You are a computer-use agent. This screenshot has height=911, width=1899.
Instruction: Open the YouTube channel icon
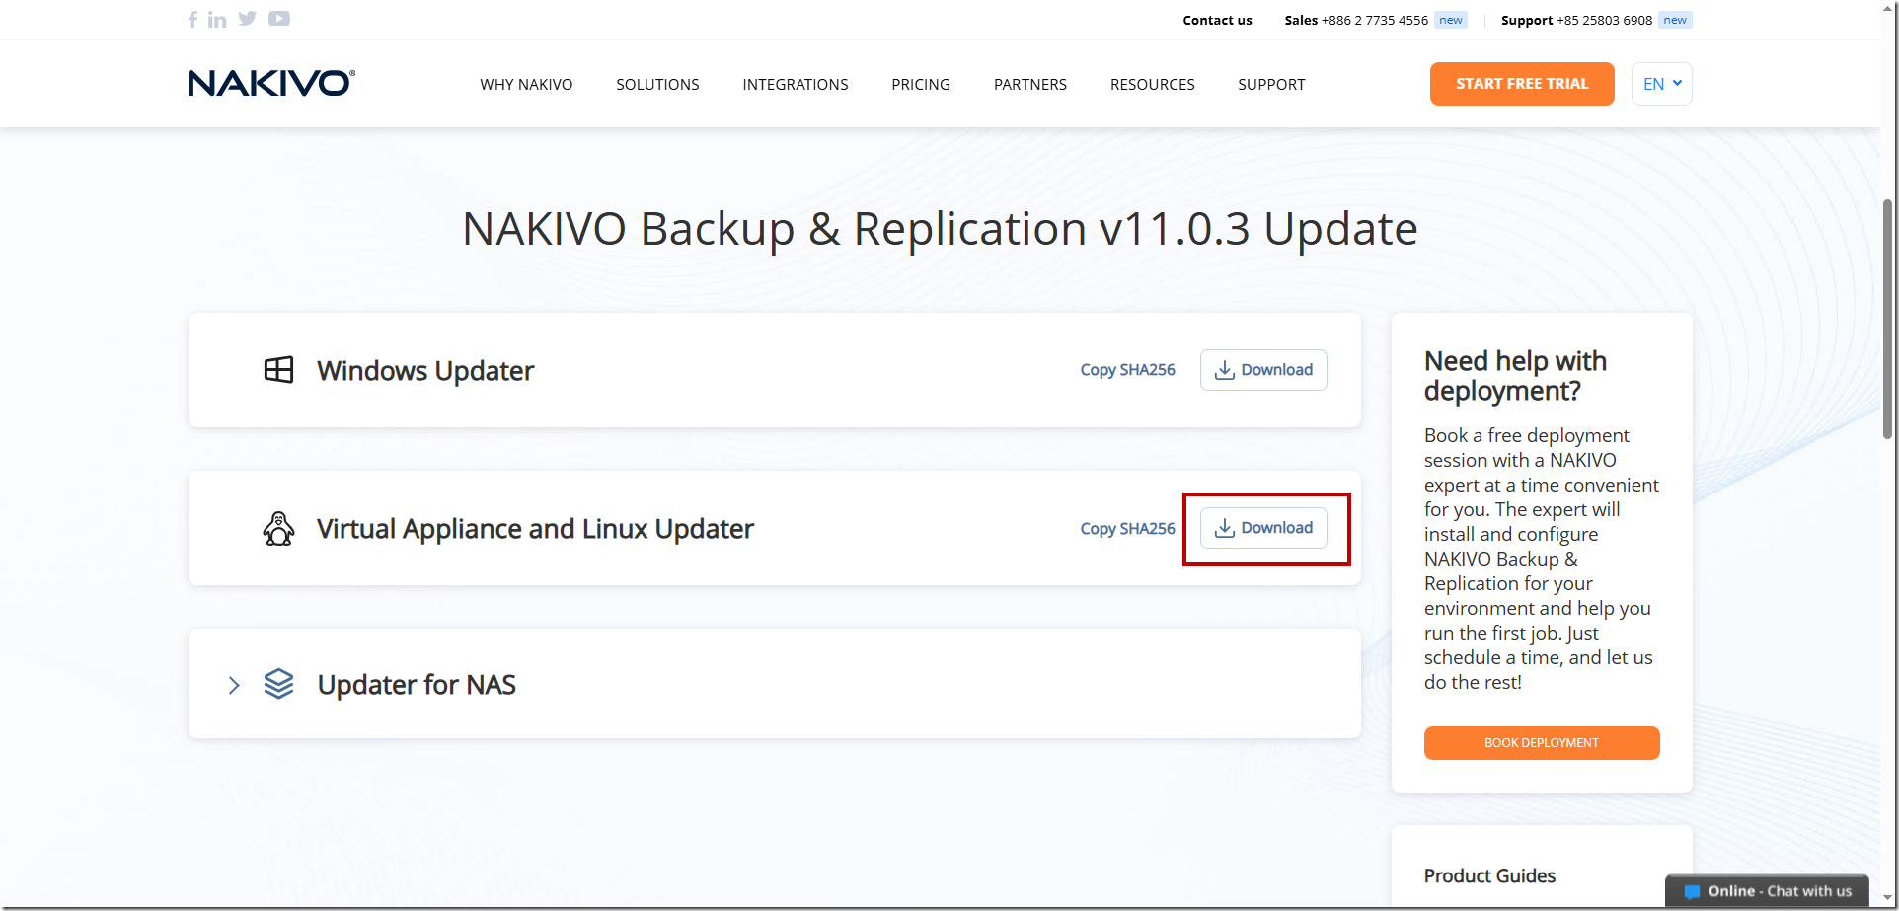(279, 18)
